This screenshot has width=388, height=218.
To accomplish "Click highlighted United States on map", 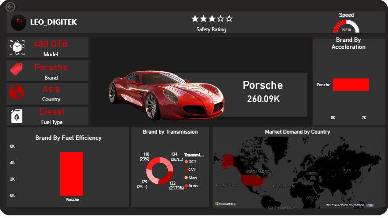I will point(254,181).
